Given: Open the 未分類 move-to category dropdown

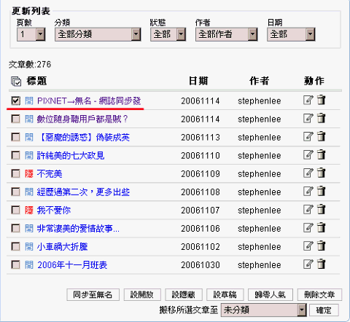Looking at the screenshot, I should coord(264,310).
